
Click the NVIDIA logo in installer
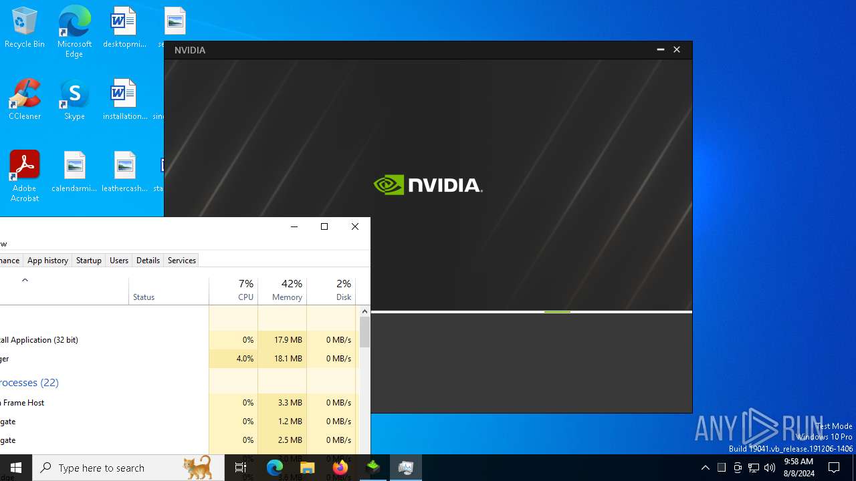coord(428,185)
